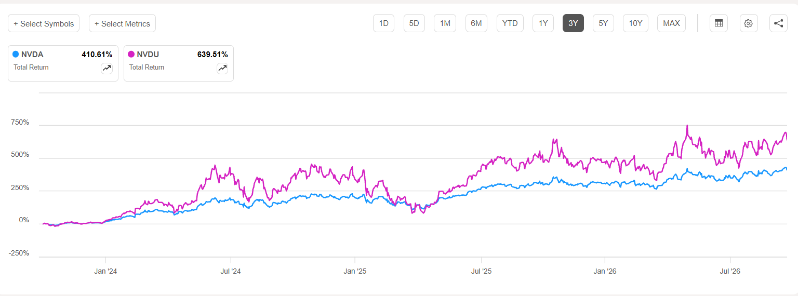Screen dimensions: 798x296
Task: Click the share chart icon
Action: point(778,23)
